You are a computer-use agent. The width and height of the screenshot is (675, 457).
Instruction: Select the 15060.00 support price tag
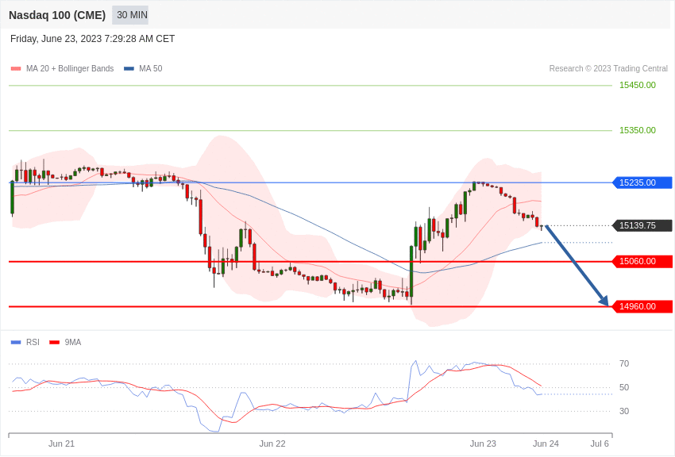(642, 261)
